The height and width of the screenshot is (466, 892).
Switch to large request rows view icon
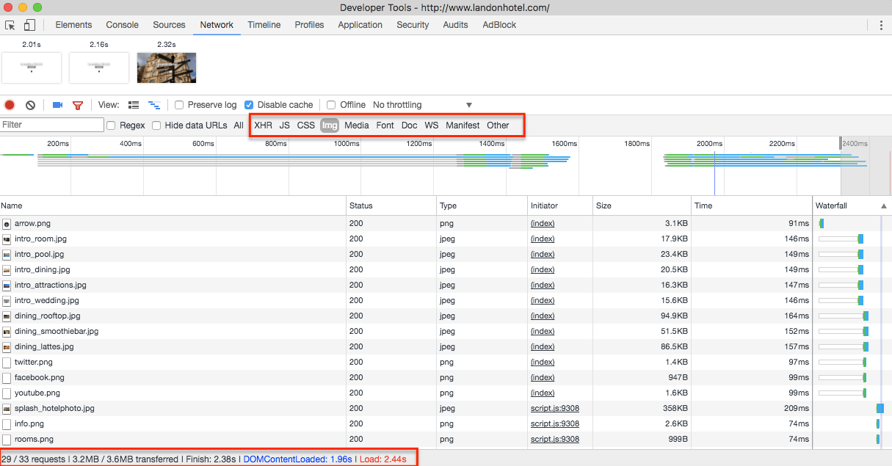[134, 105]
